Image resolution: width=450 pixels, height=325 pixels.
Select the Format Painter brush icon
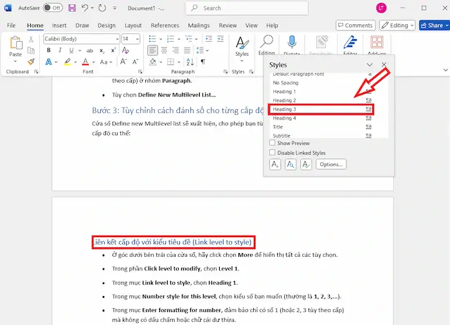click(x=30, y=62)
